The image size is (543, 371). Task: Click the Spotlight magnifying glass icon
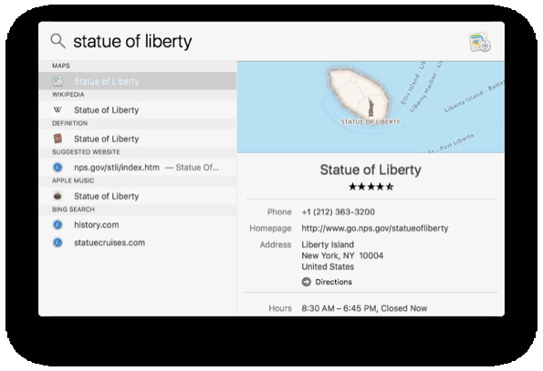pos(57,41)
